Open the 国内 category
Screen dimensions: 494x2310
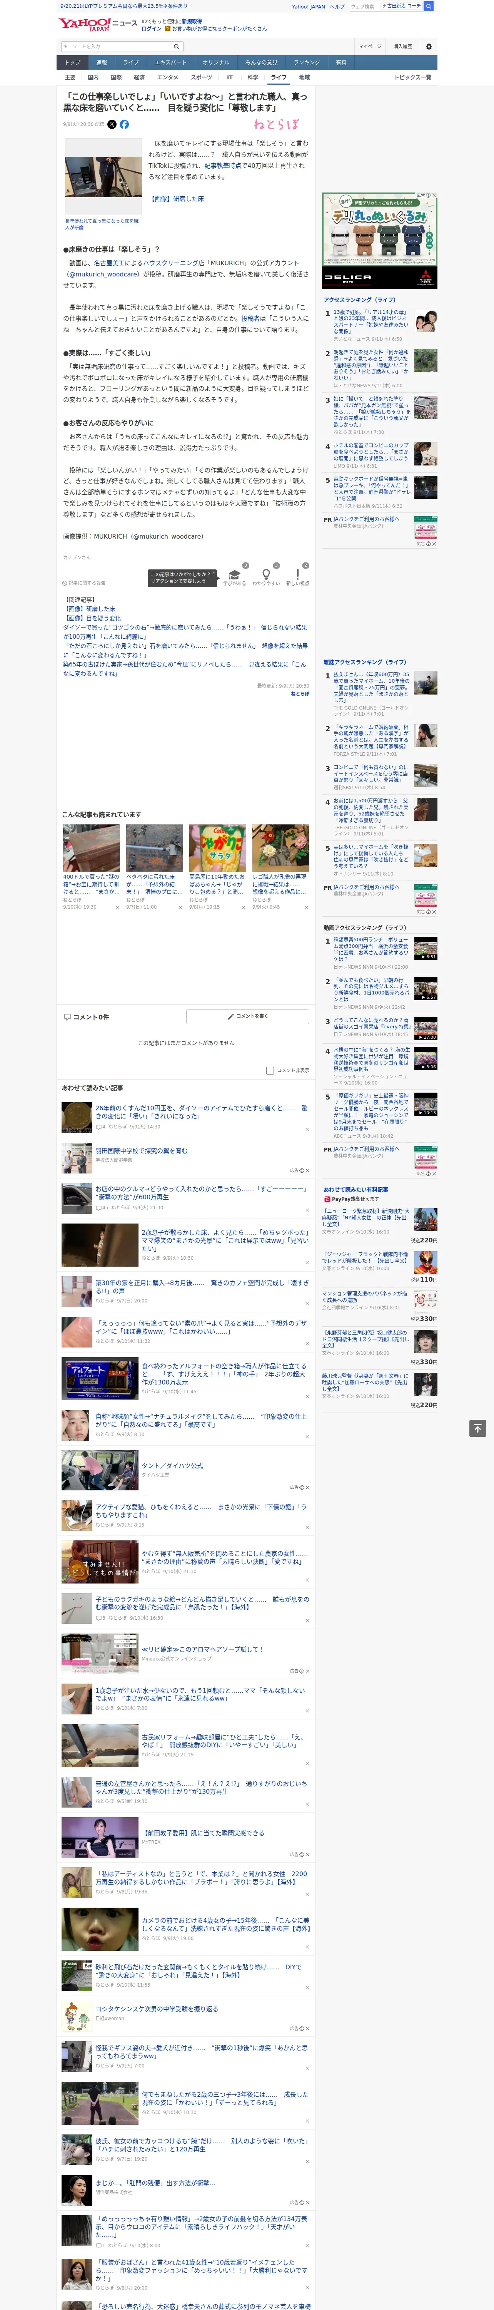click(x=93, y=77)
